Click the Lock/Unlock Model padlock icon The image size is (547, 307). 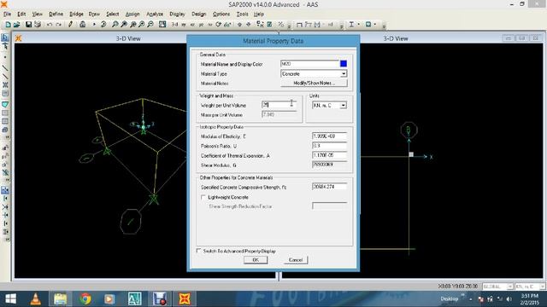[x=82, y=25]
